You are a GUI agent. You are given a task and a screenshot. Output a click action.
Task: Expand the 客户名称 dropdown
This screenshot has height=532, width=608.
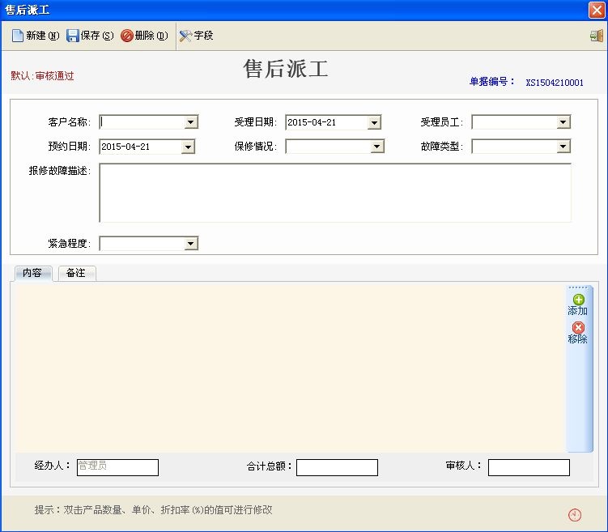(x=191, y=122)
